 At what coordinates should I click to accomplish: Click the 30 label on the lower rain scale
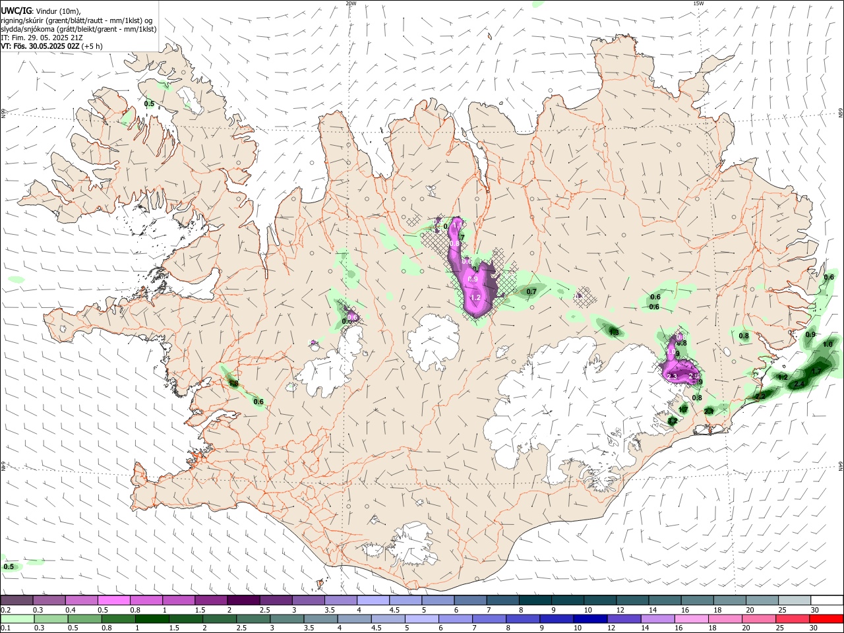[814, 628]
